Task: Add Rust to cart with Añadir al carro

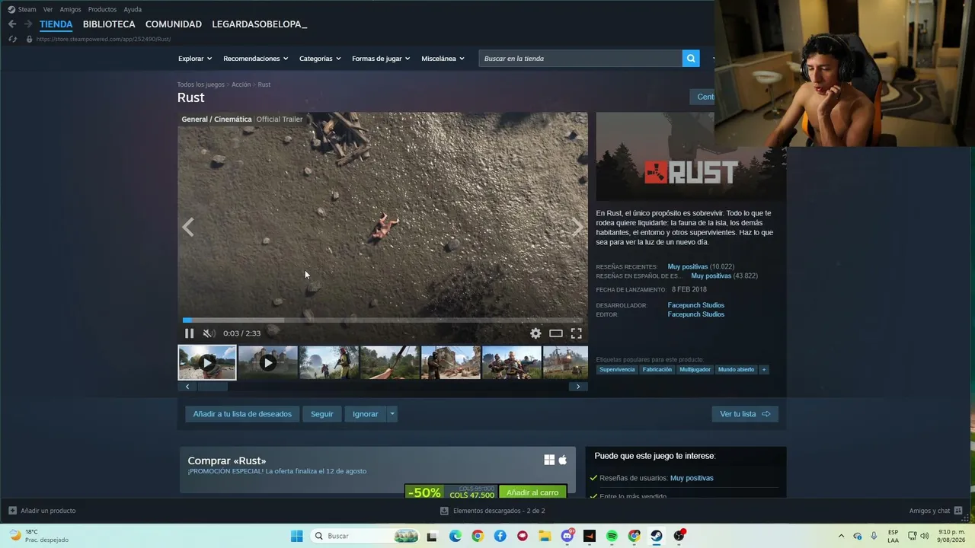Action: pyautogui.click(x=532, y=492)
